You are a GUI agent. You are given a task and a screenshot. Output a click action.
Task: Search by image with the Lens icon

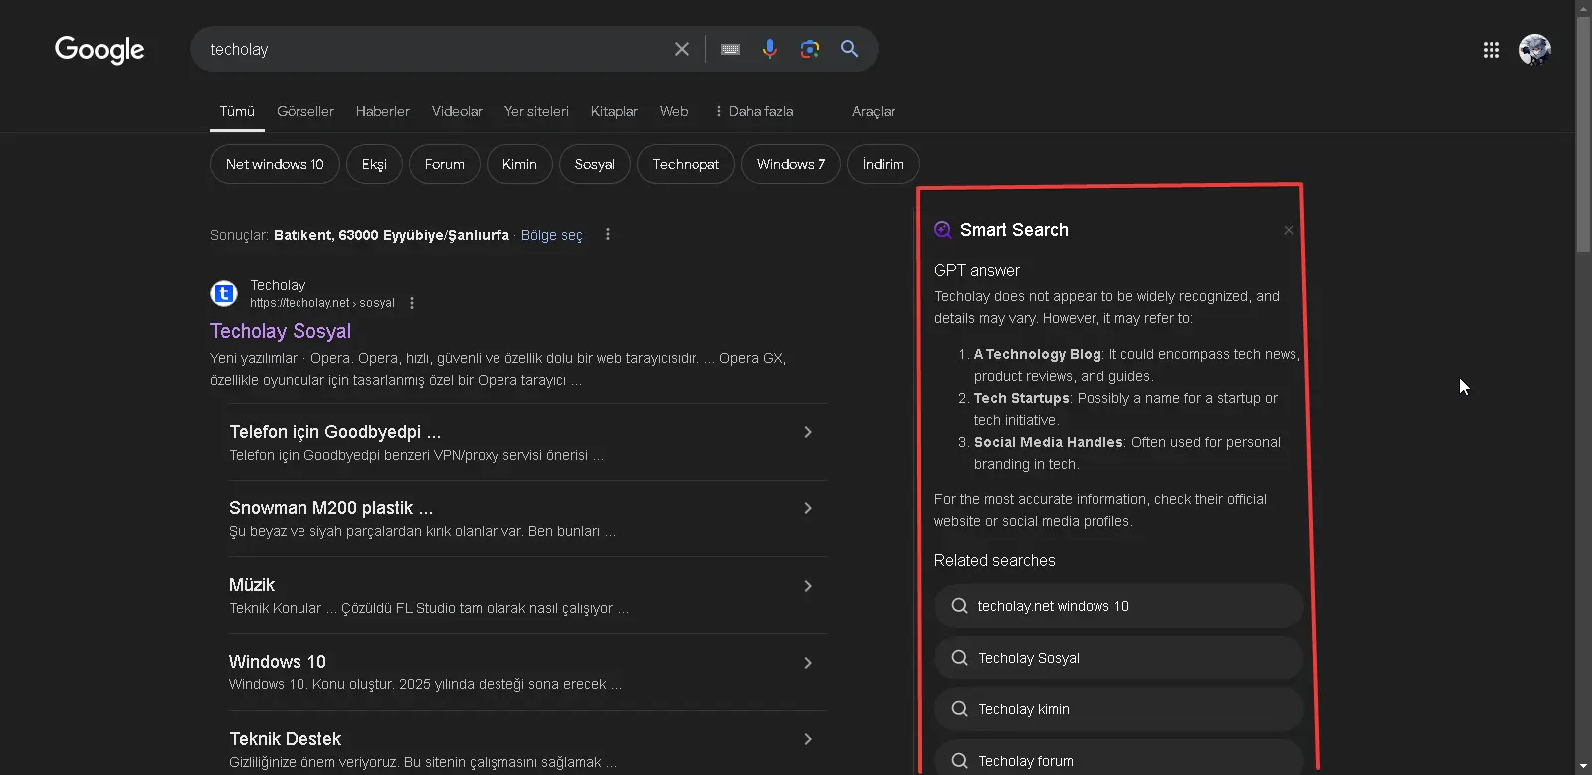tap(810, 49)
